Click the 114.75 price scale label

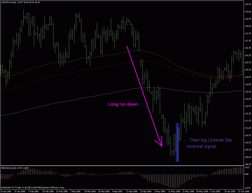248,77
